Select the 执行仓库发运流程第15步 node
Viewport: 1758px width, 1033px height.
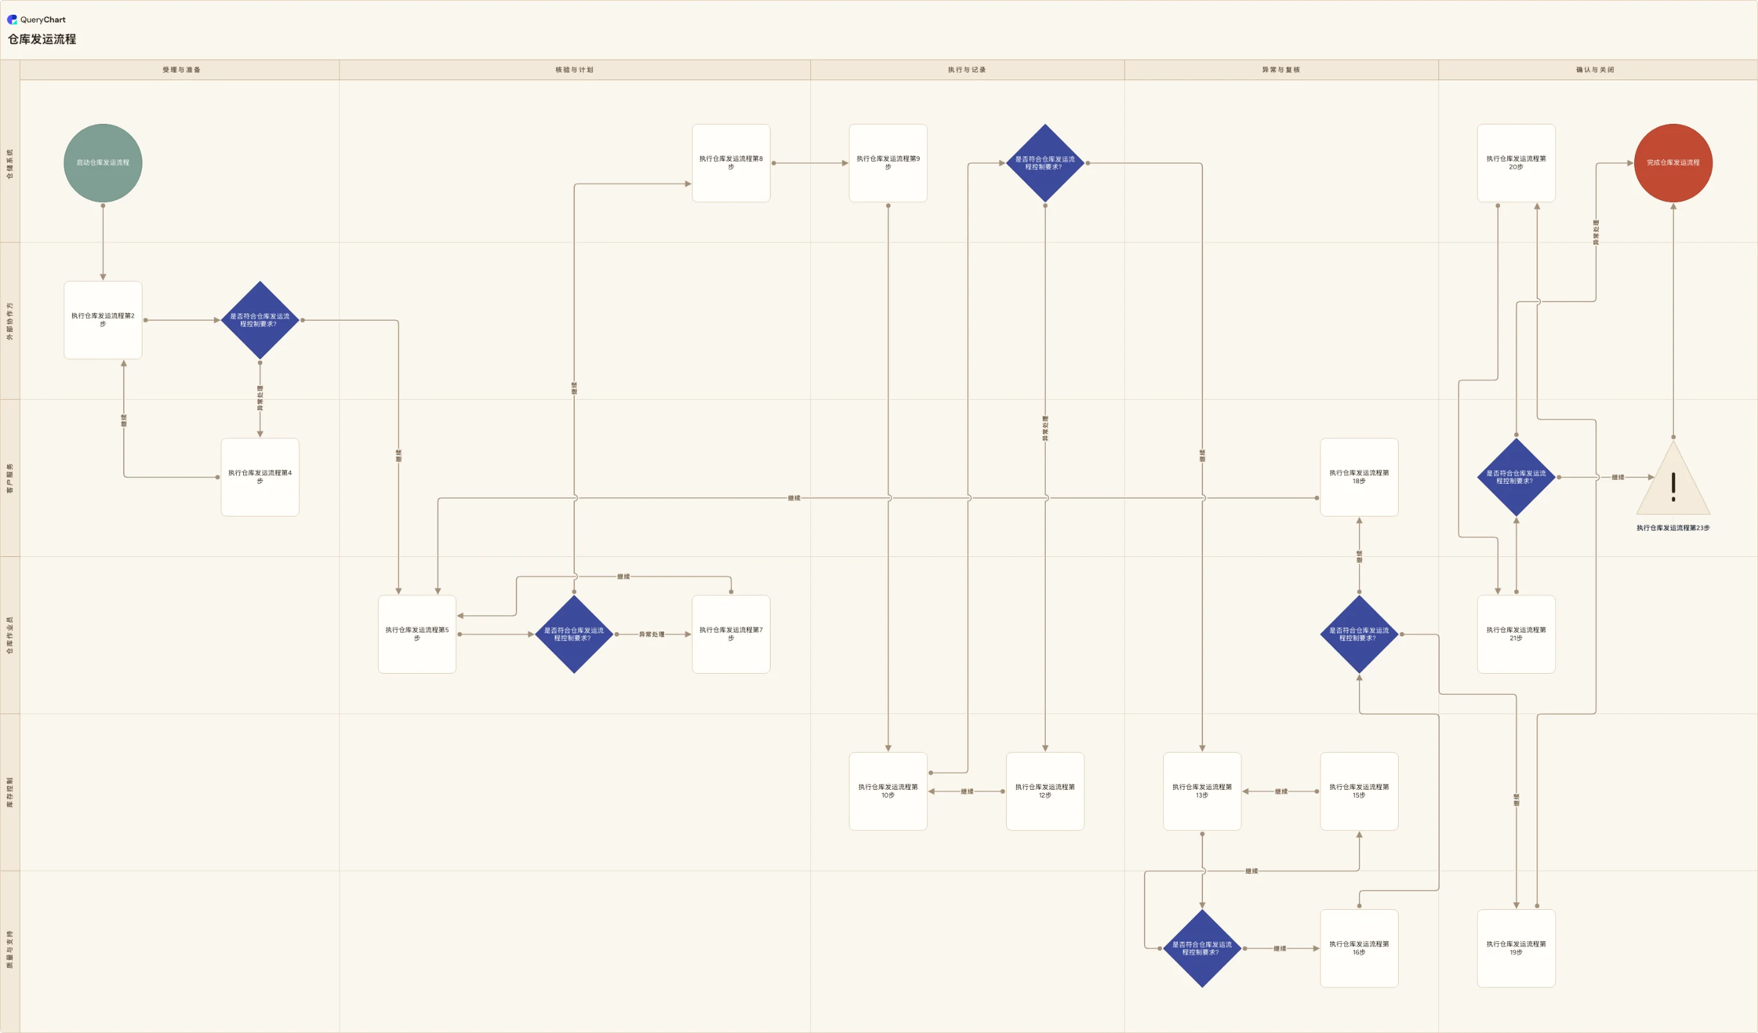[x=1358, y=791]
